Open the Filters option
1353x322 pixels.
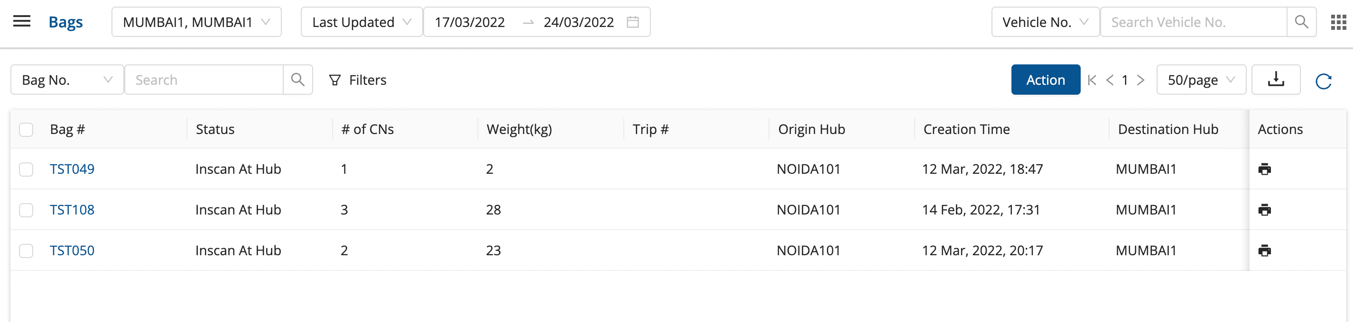pyautogui.click(x=358, y=80)
